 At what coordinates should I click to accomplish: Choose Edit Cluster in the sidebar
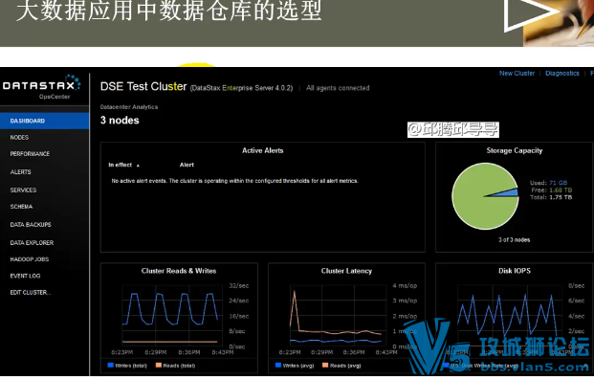coord(31,292)
